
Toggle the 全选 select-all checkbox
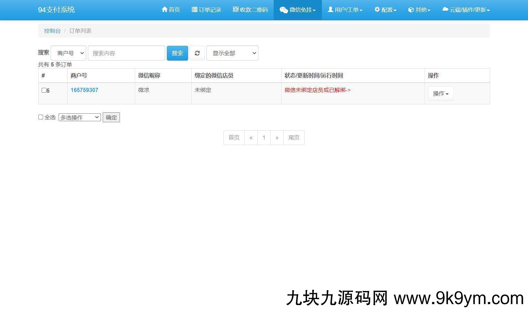41,117
